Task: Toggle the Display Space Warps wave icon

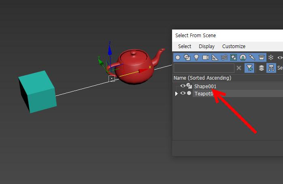Action: tap(224, 57)
